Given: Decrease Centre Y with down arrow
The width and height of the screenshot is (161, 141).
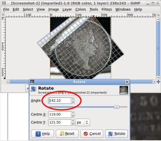Looking at the screenshot, I should click(73, 124).
